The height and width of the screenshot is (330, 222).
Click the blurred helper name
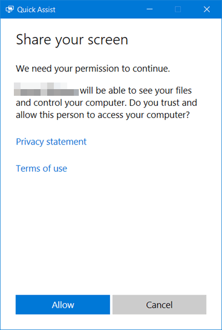pos(47,89)
